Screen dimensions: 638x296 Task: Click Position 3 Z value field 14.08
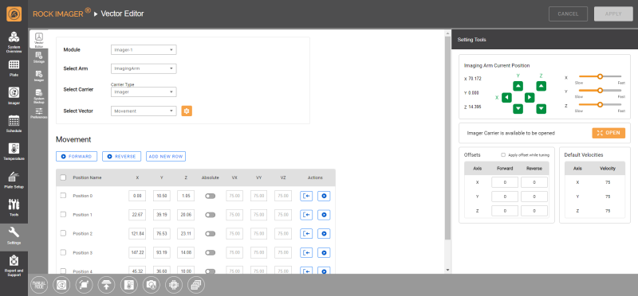tap(186, 252)
